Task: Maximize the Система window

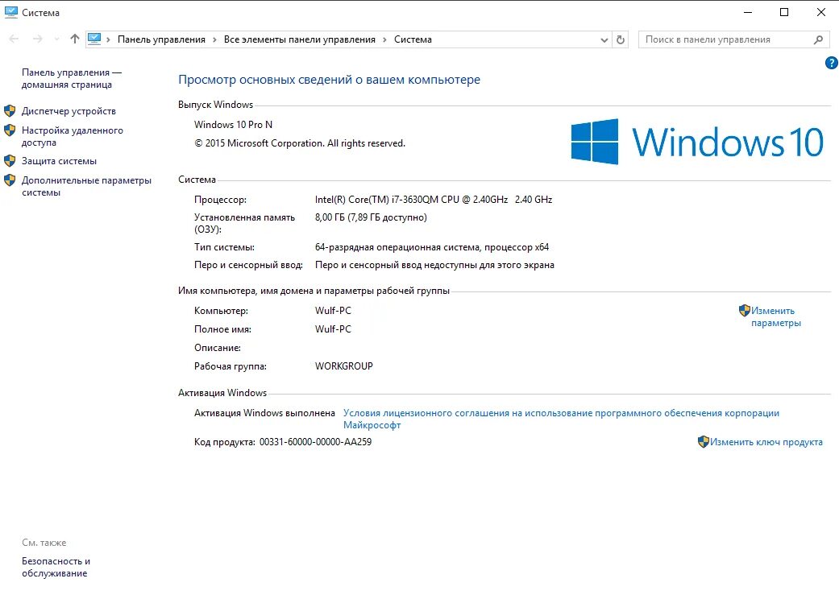Action: (784, 12)
